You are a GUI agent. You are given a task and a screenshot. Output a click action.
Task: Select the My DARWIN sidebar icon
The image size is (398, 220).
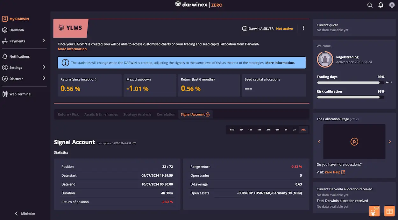(x=5, y=19)
